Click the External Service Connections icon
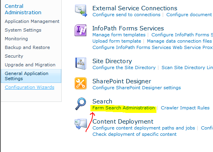The height and width of the screenshot is (152, 213). 81,11
